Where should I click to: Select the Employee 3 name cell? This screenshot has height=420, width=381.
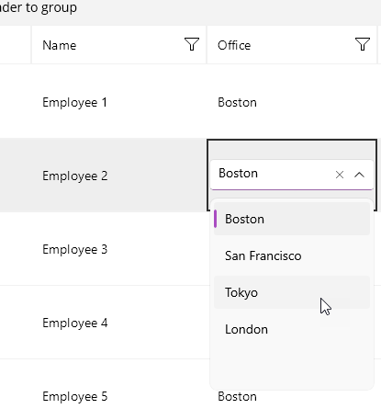[x=118, y=248]
